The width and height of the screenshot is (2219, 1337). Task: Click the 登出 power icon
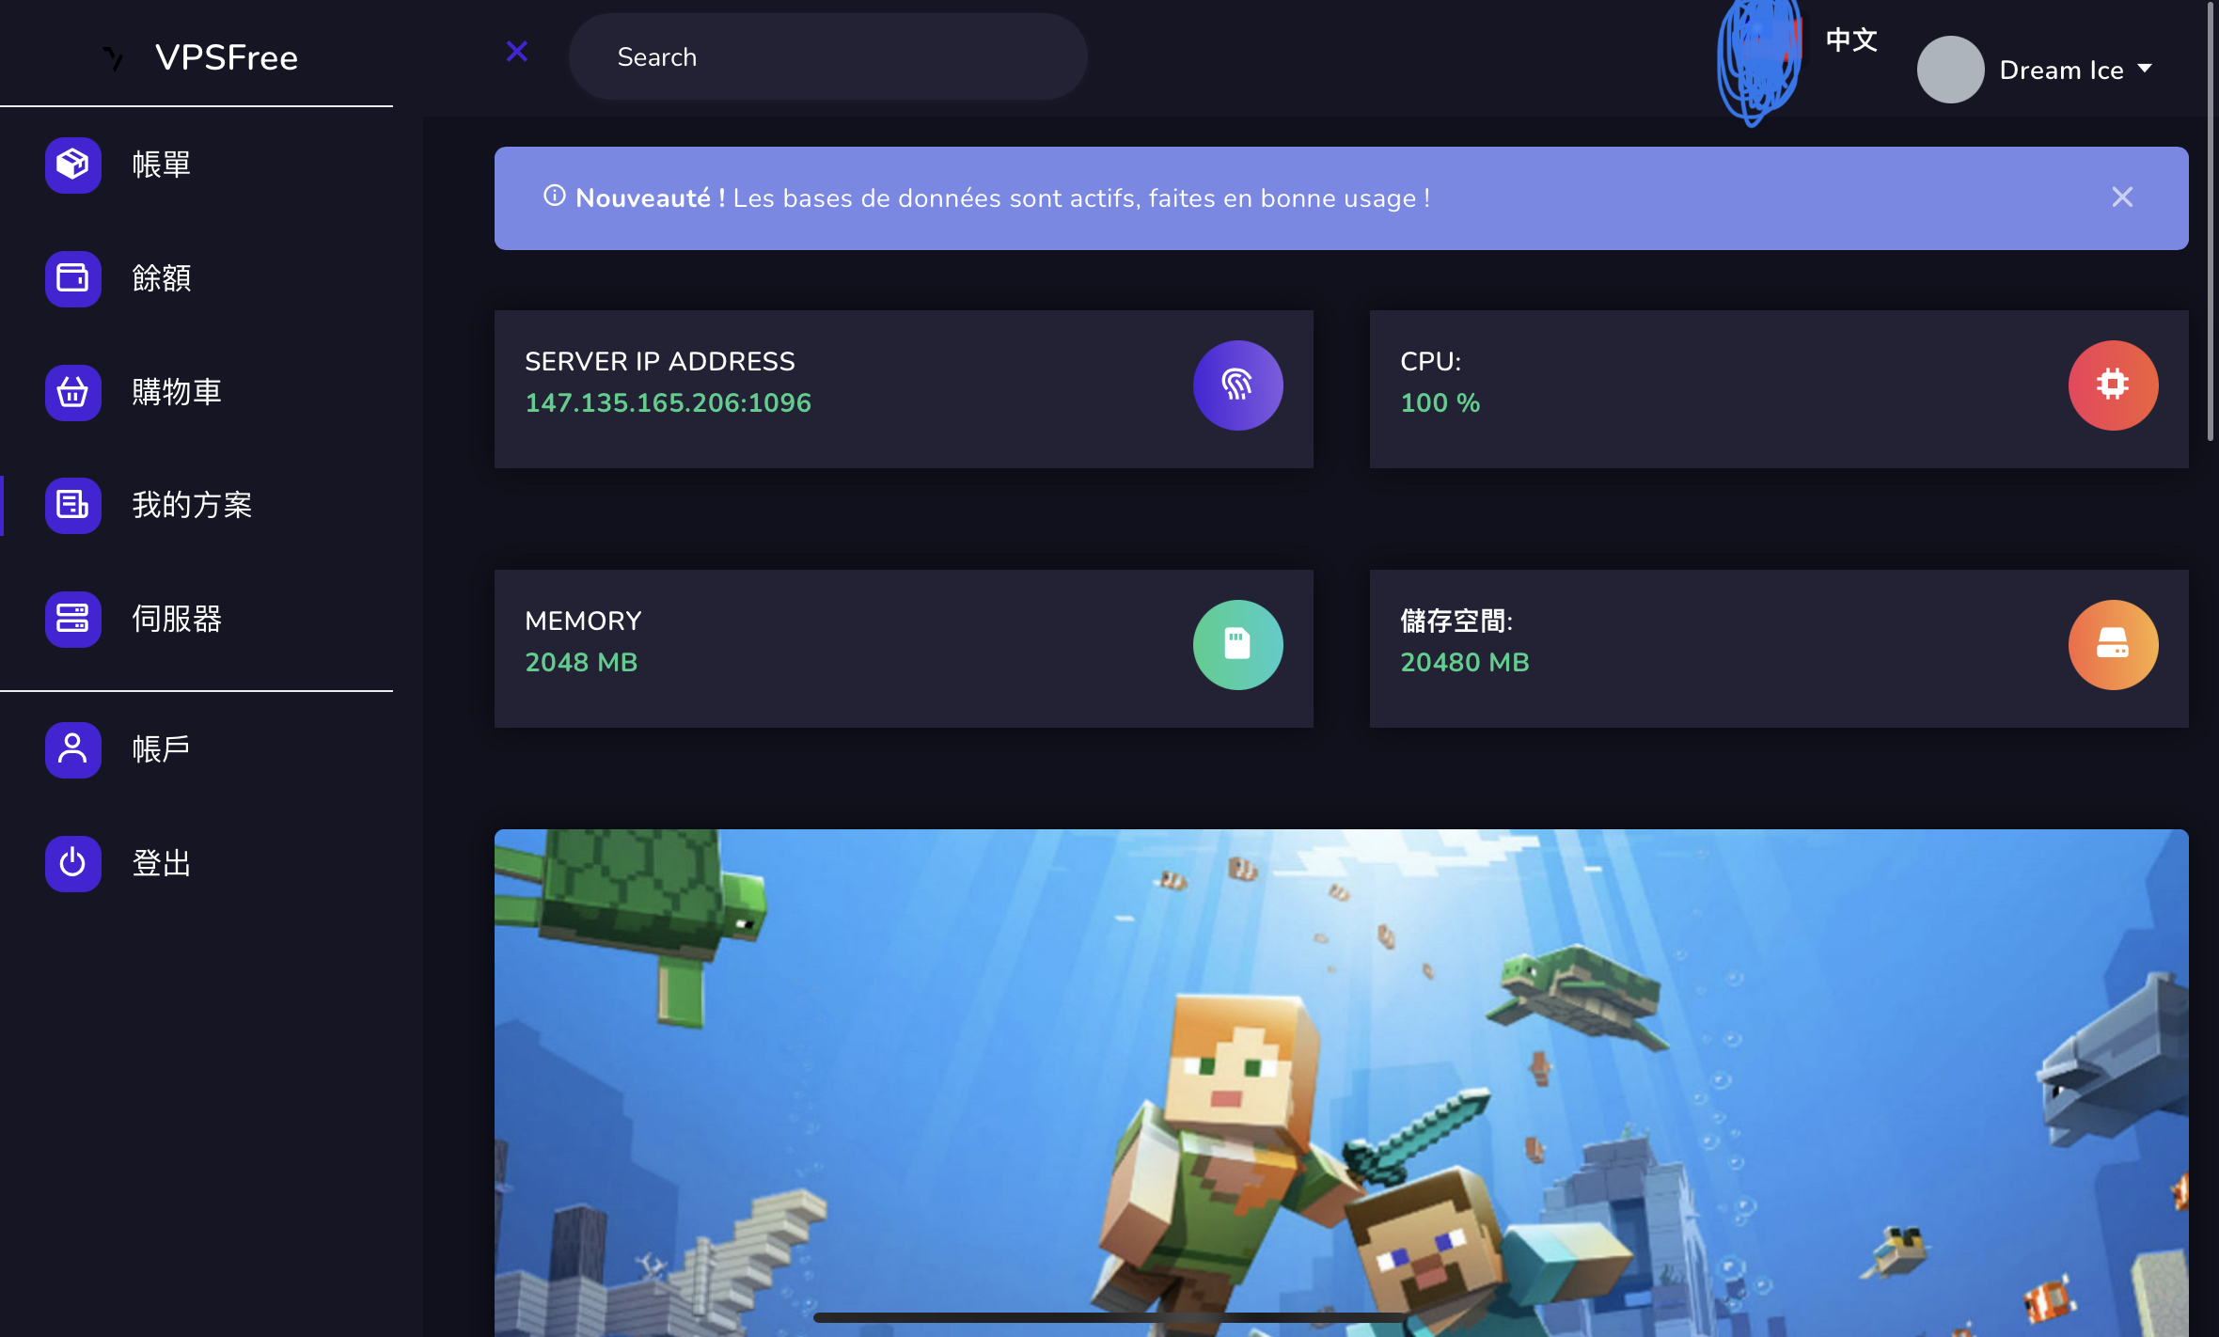pyautogui.click(x=73, y=863)
